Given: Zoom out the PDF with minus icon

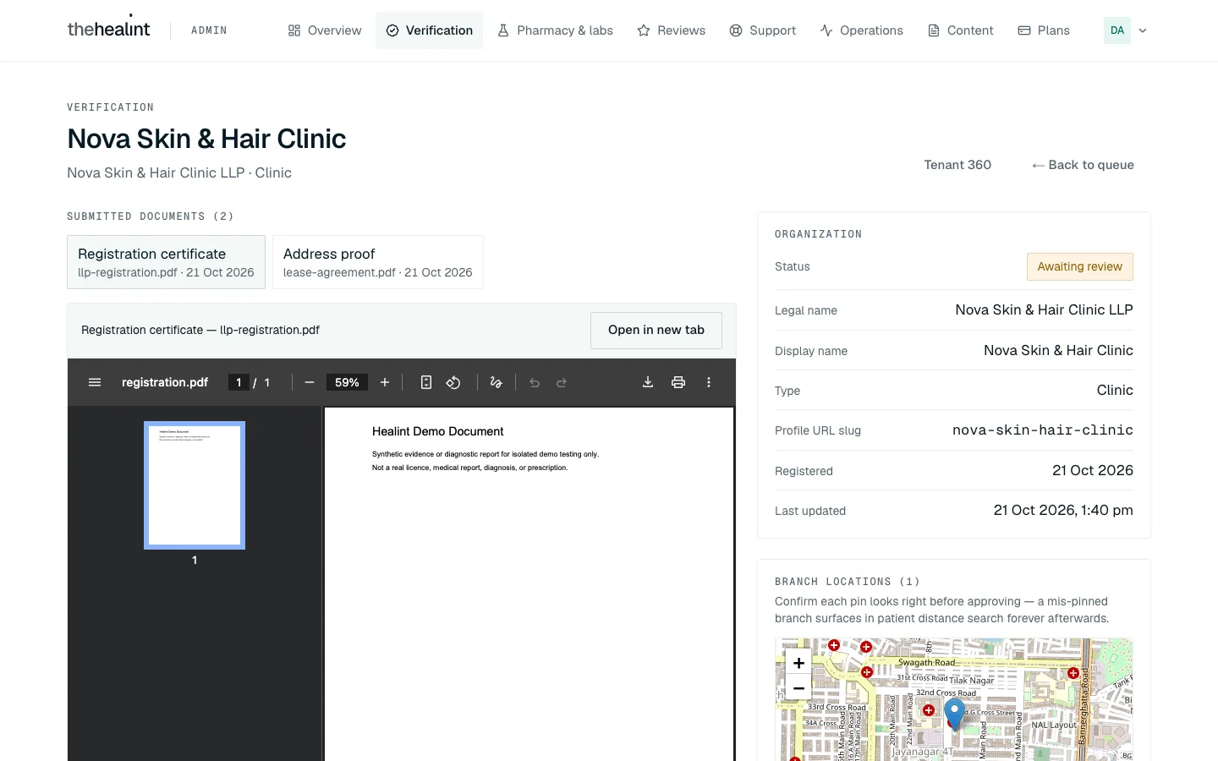Looking at the screenshot, I should click(310, 382).
